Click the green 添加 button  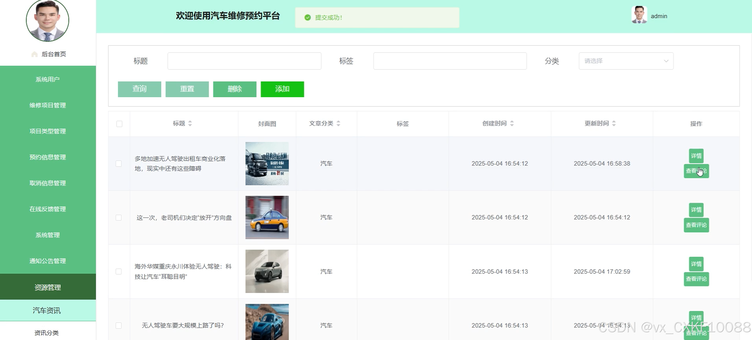pyautogui.click(x=282, y=89)
